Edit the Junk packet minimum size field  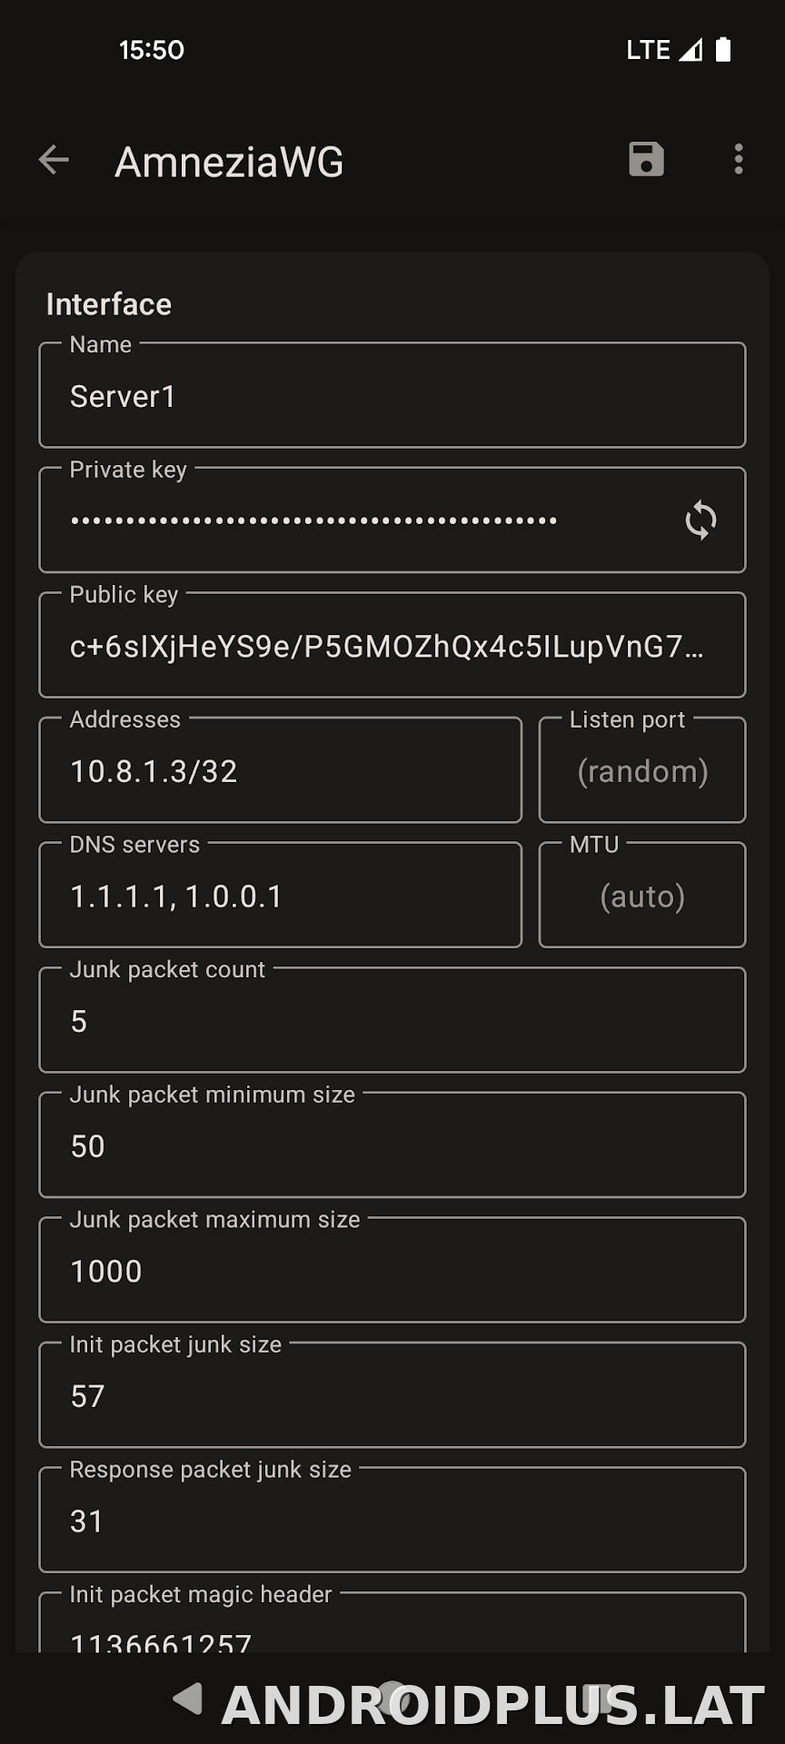(x=392, y=1145)
